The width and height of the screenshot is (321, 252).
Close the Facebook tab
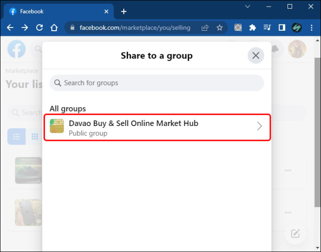coord(106,12)
